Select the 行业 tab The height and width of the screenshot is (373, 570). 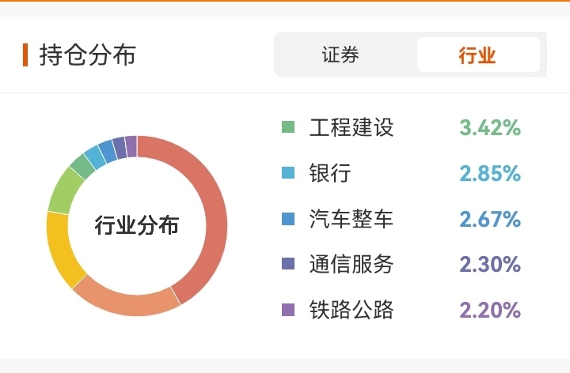click(477, 55)
